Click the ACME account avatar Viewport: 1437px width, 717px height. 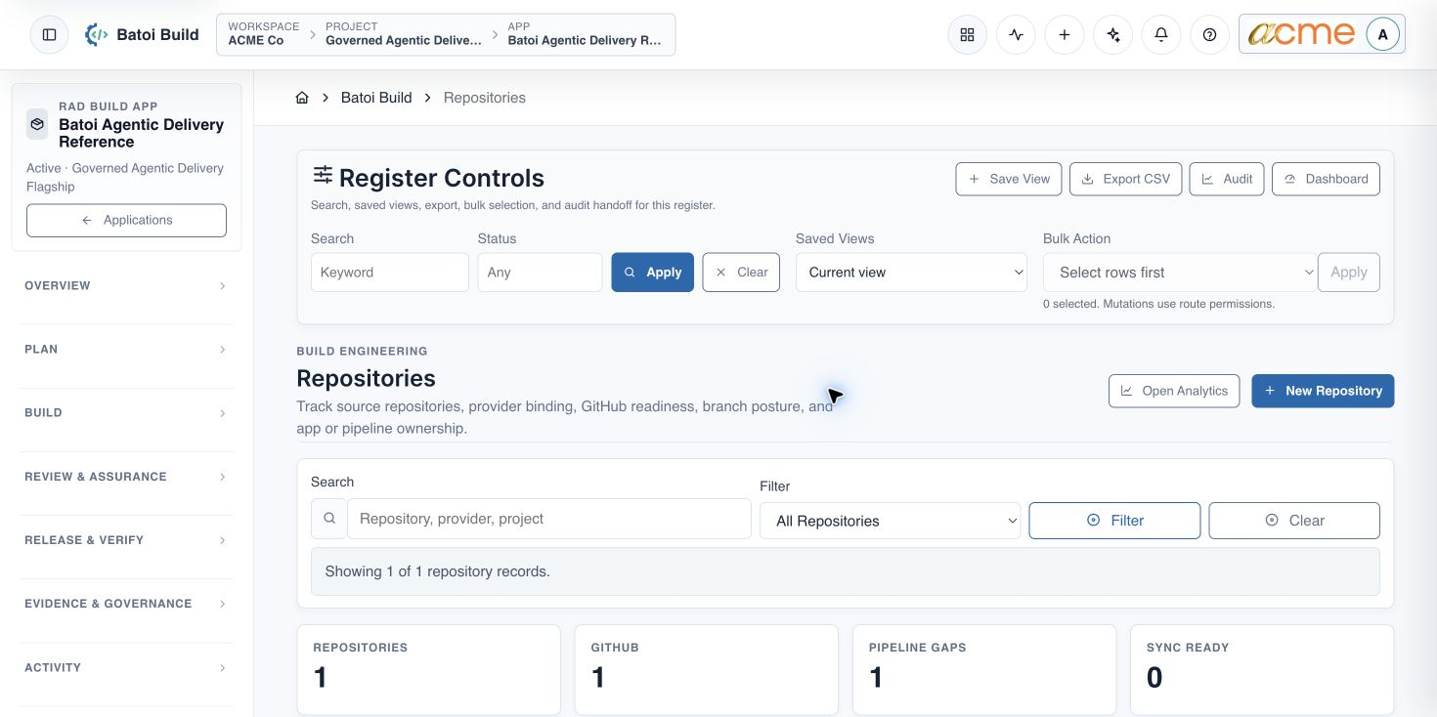[1382, 34]
